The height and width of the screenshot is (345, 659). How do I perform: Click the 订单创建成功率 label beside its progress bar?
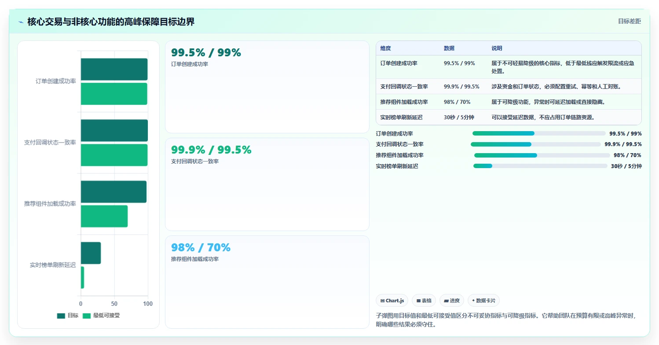(395, 134)
